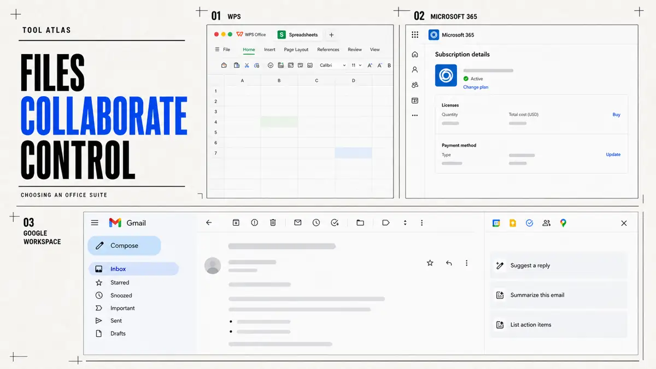Open Google Tasks in Gmail side panel
This screenshot has width=656, height=369.
coord(529,223)
